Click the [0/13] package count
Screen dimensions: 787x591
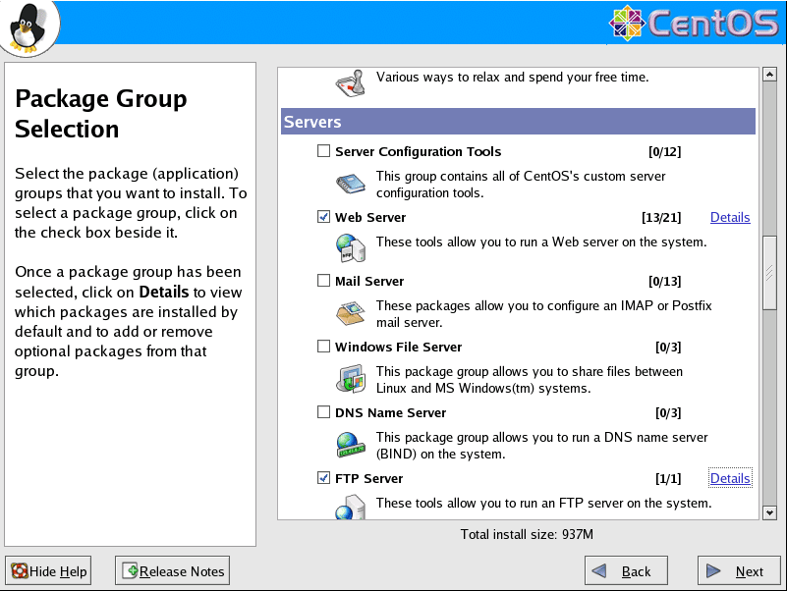[x=664, y=281]
